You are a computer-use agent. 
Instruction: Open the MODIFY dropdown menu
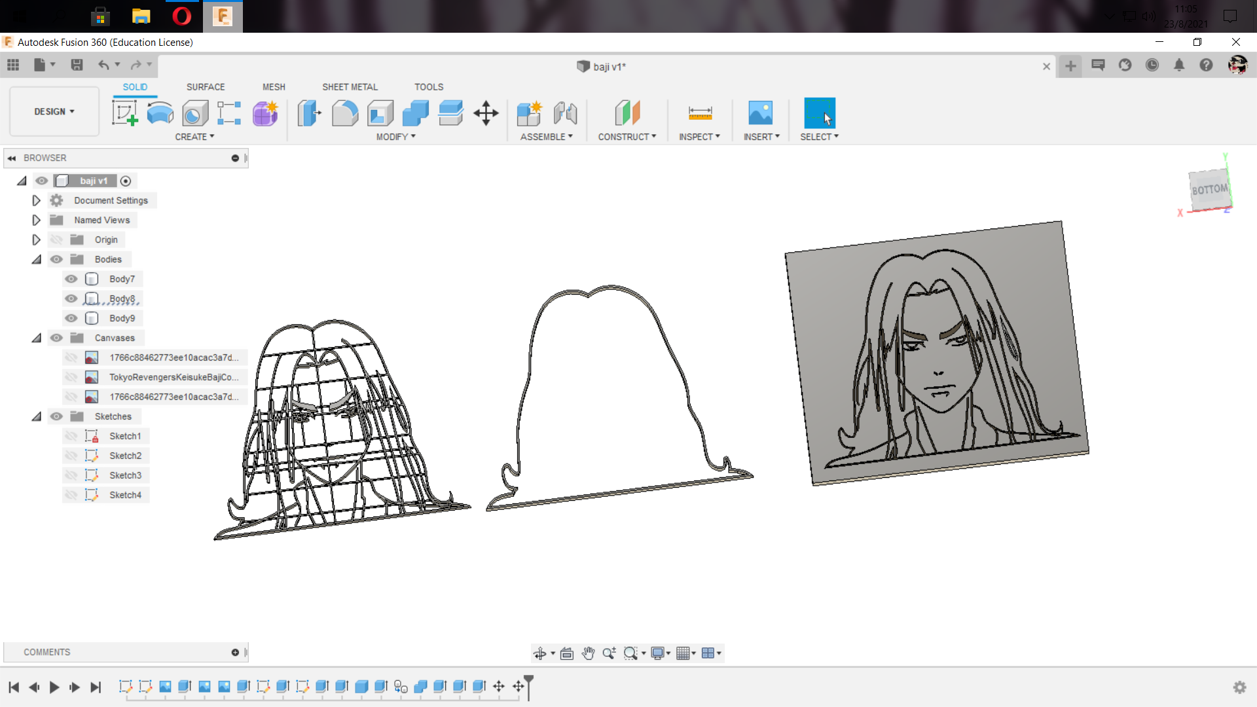(x=395, y=137)
